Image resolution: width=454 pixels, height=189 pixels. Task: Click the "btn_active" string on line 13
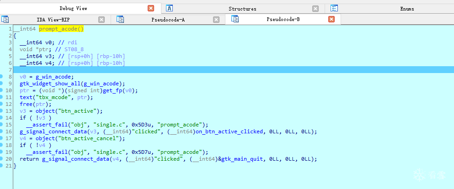click(78, 111)
